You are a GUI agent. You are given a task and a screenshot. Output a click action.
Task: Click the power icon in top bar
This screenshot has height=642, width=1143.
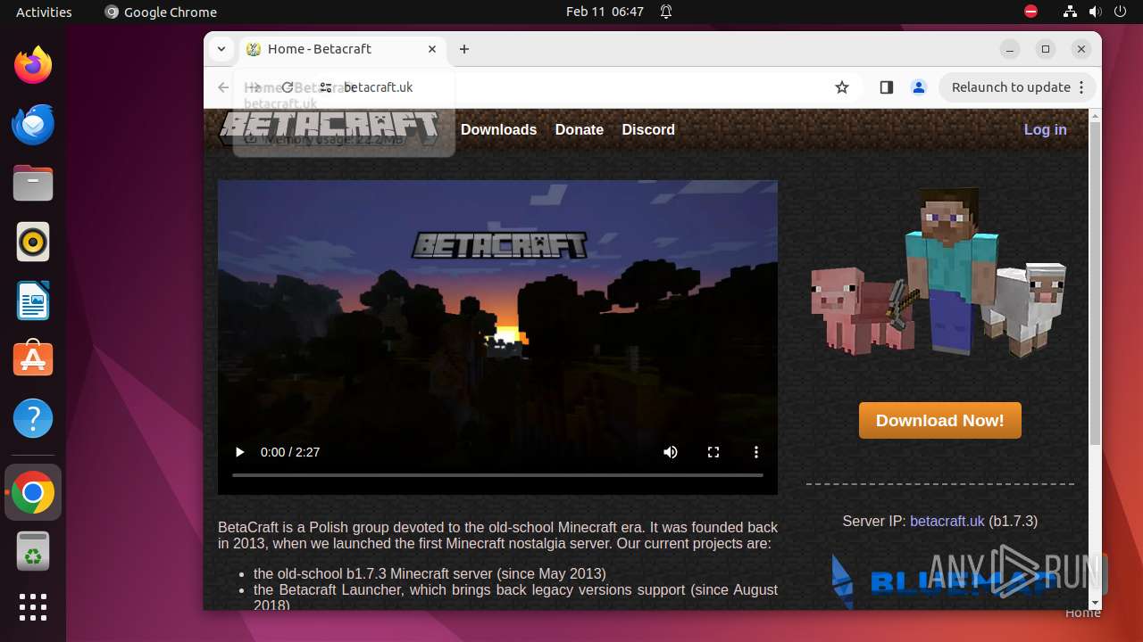tap(1121, 12)
